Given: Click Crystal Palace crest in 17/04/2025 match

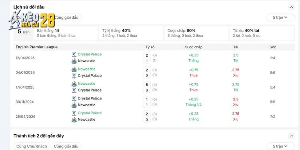Looking at the screenshot, I should tap(74, 90).
